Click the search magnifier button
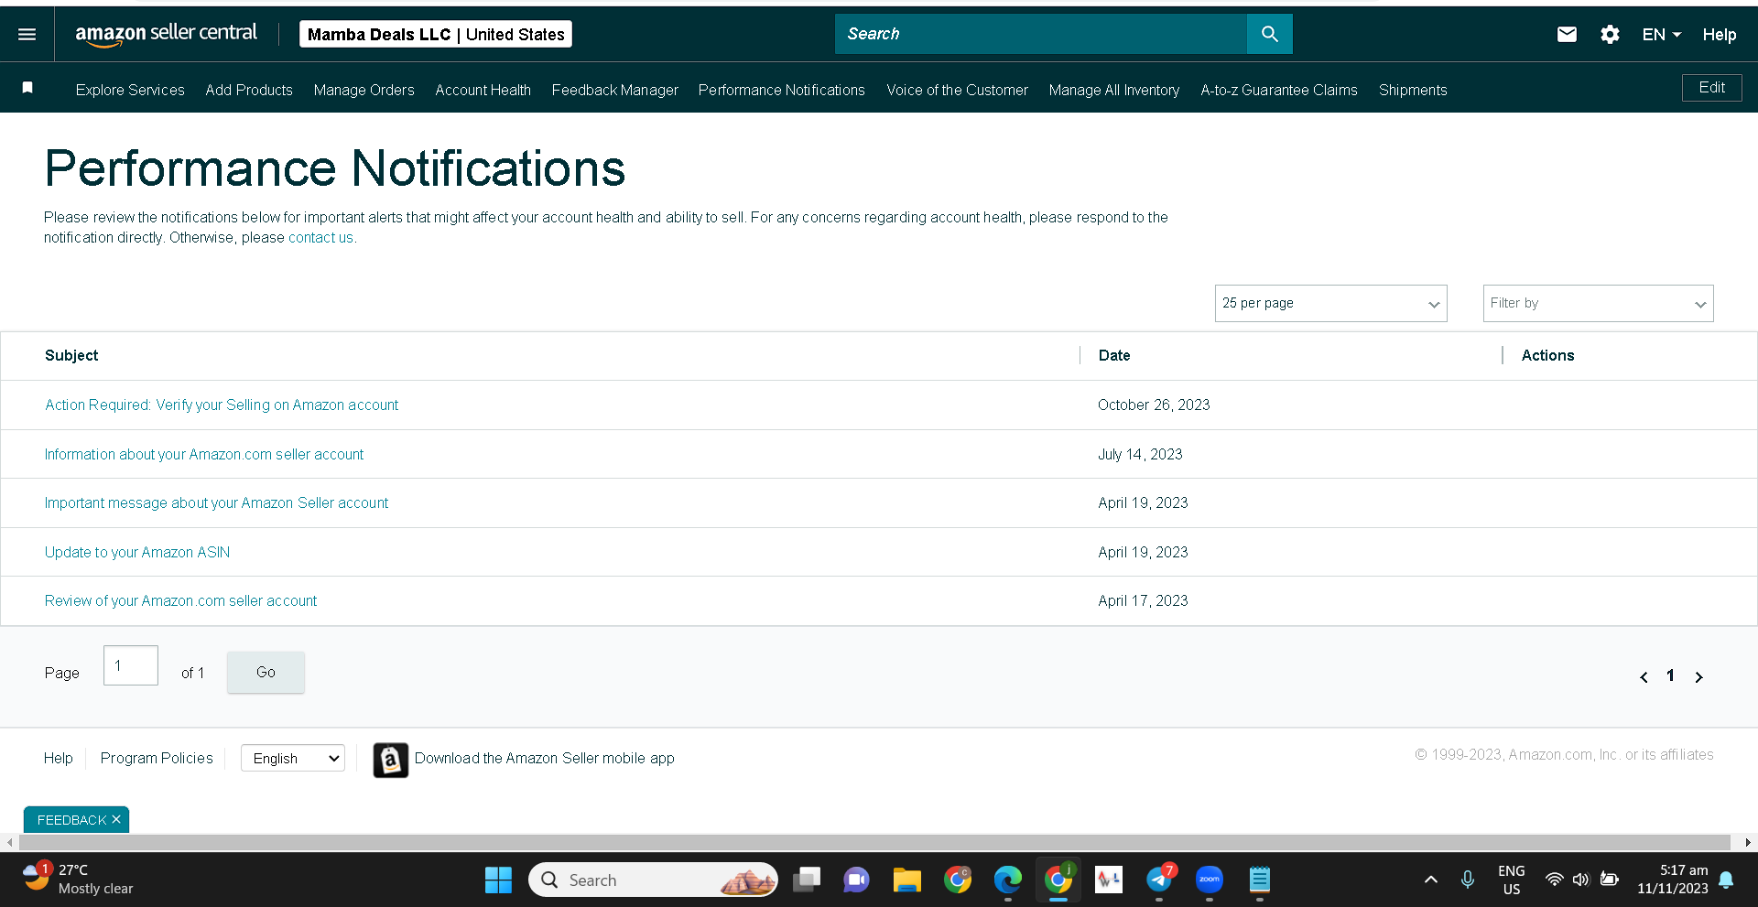This screenshot has height=907, width=1758. (x=1269, y=34)
